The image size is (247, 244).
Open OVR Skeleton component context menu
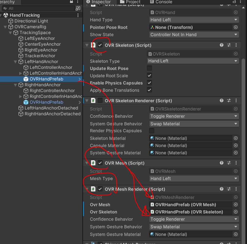click(236, 45)
